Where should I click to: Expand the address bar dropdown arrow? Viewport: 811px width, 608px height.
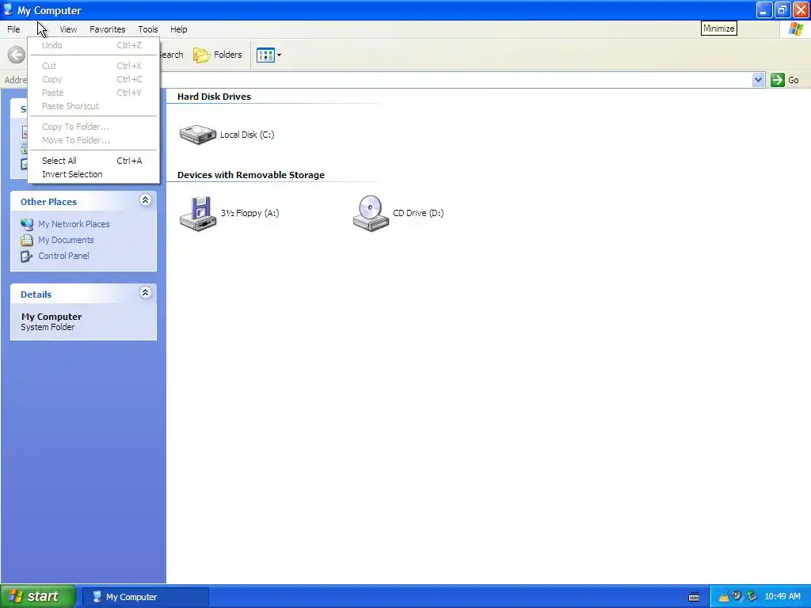pyautogui.click(x=758, y=80)
